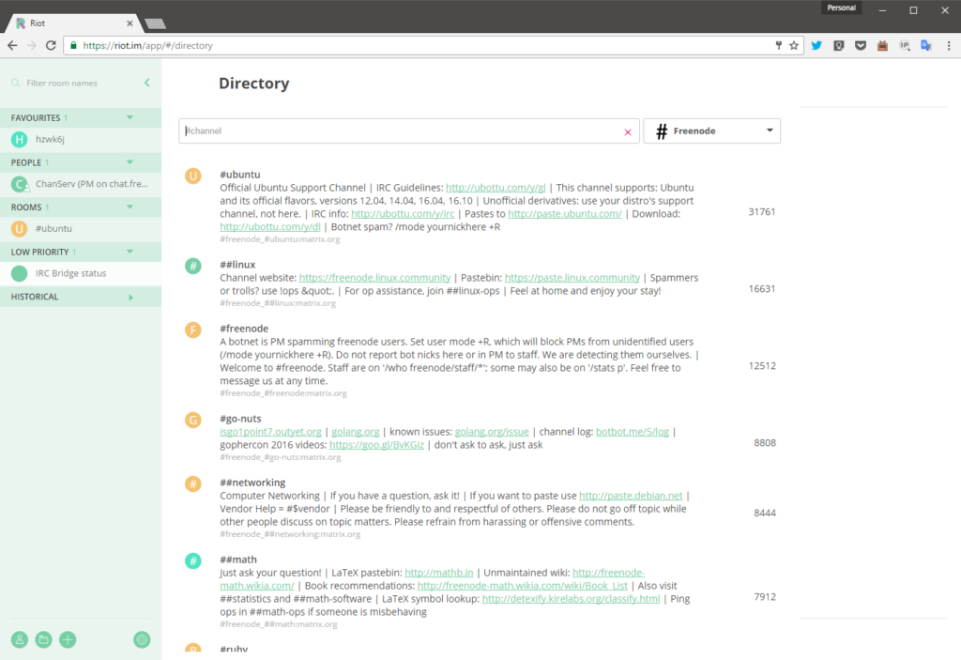Click the Google Translate extension icon

[926, 45]
